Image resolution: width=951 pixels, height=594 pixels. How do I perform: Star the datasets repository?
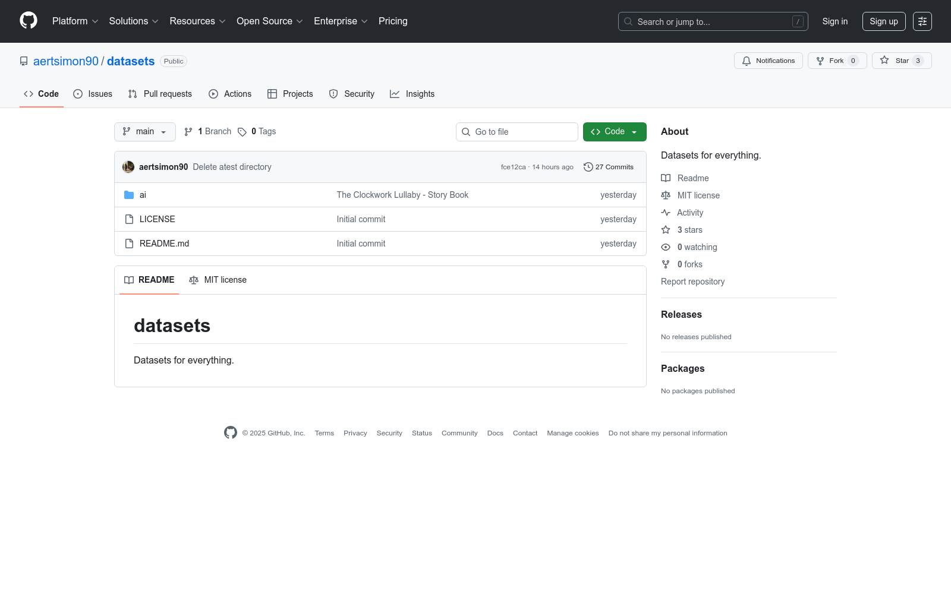coord(902,61)
